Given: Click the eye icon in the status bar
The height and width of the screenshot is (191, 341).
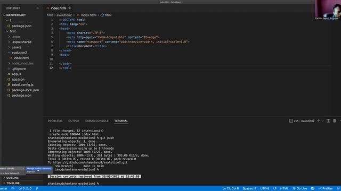Looking at the screenshot, I should [x=13, y=188].
